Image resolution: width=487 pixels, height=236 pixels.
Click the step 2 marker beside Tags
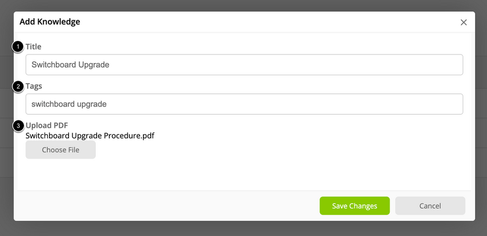pyautogui.click(x=18, y=86)
